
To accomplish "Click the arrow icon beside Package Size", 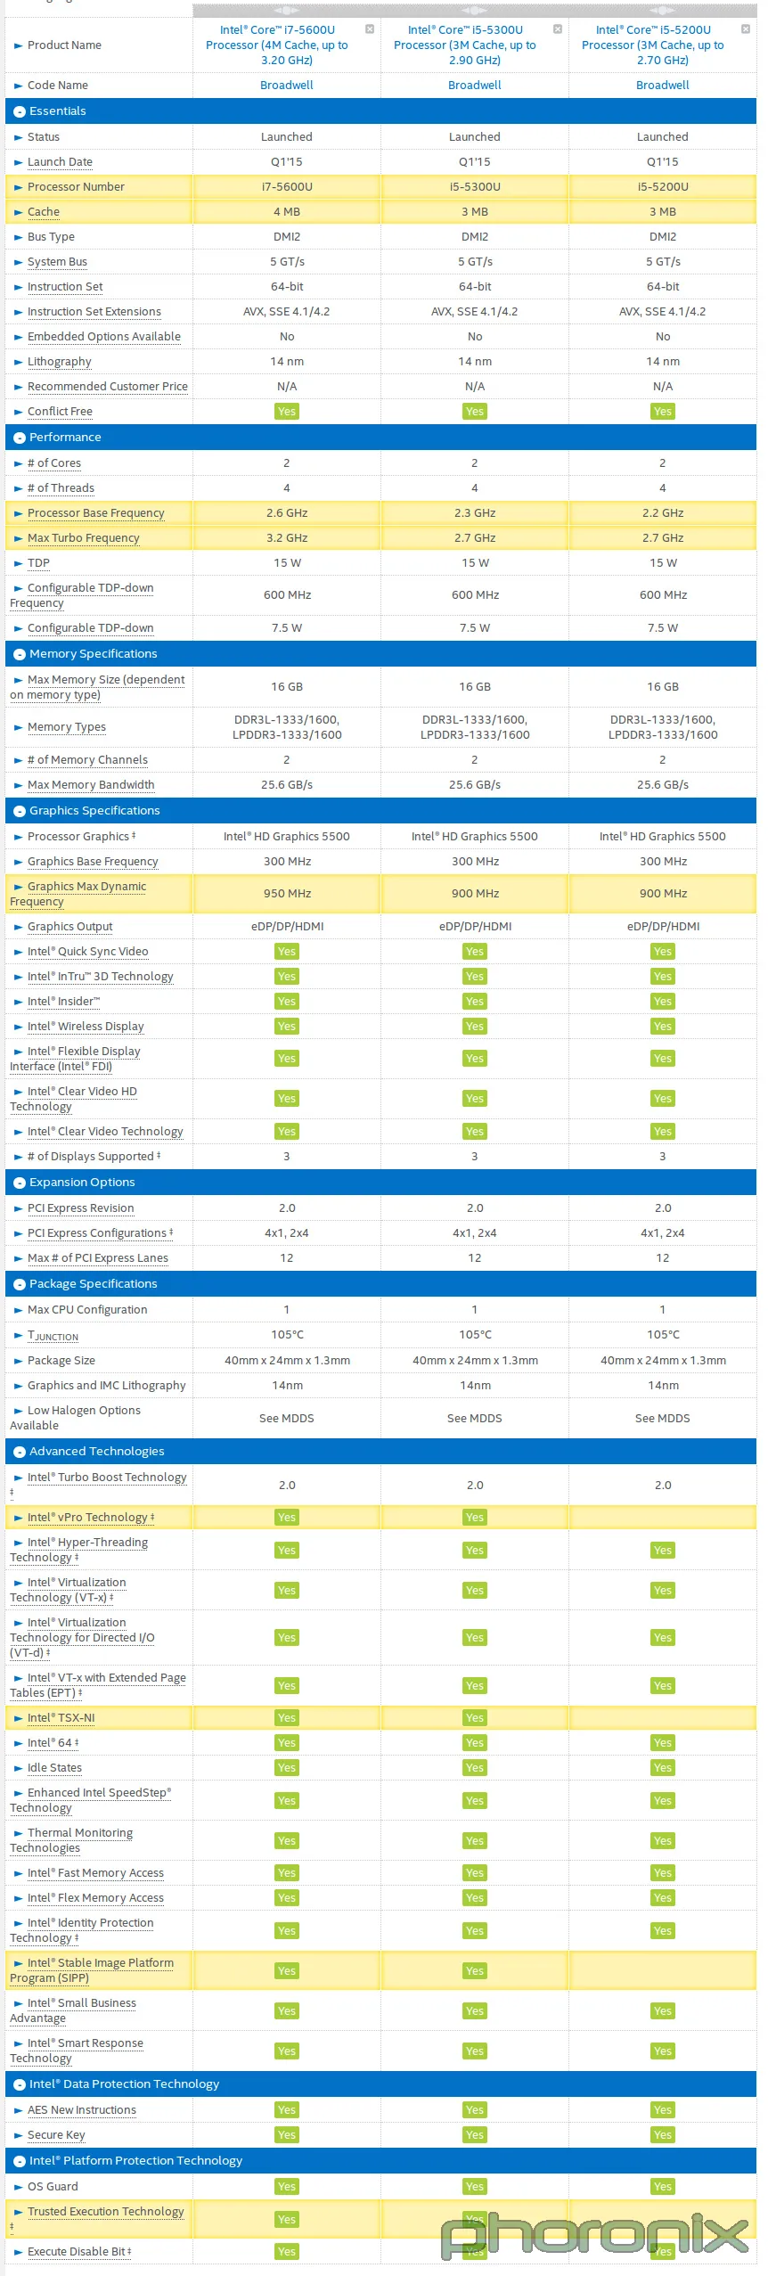I will click(x=18, y=1361).
